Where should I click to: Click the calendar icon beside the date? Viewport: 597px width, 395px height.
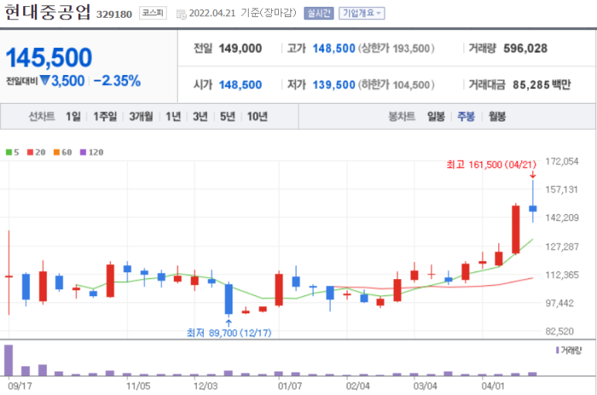point(181,14)
